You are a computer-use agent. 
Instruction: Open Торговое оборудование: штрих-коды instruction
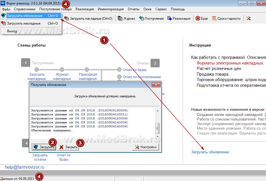(x=231, y=80)
